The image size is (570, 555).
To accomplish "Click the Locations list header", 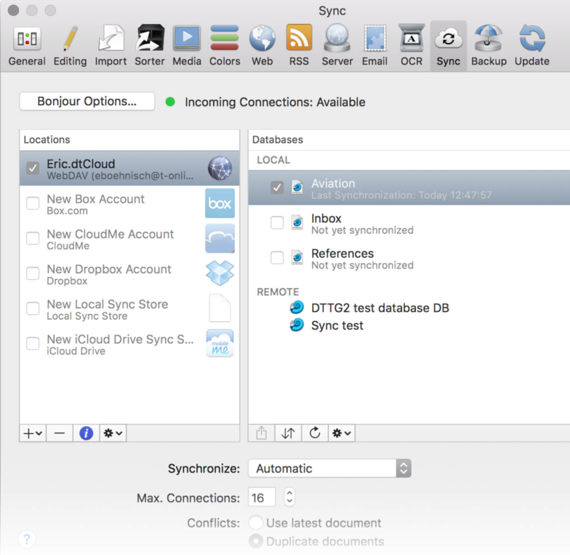I will pos(130,140).
